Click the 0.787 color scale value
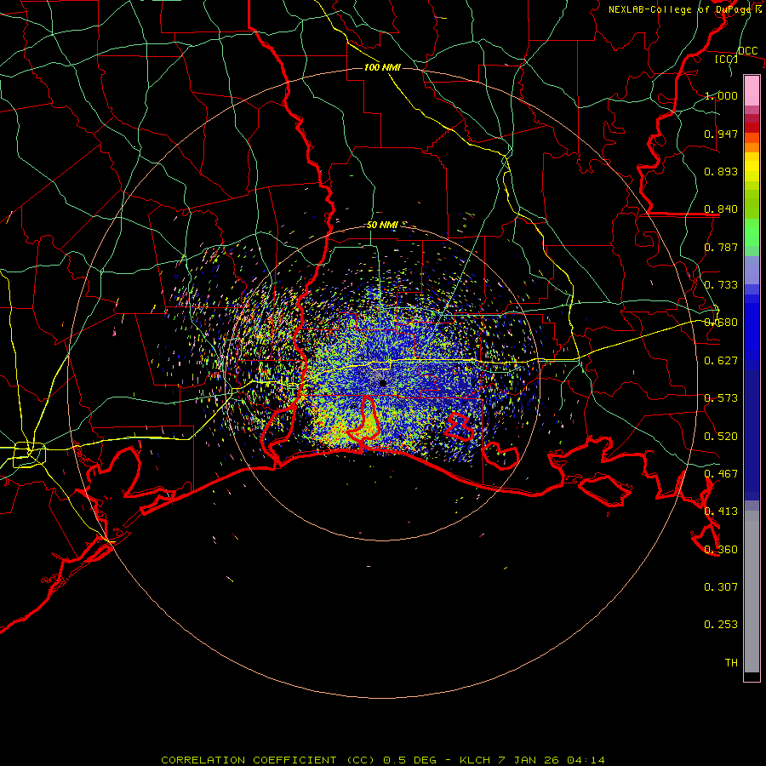The image size is (766, 766). tap(721, 247)
